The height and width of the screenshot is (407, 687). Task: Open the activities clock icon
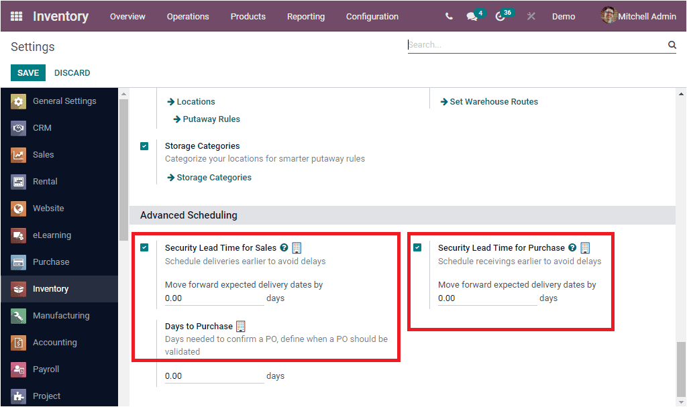click(x=502, y=15)
